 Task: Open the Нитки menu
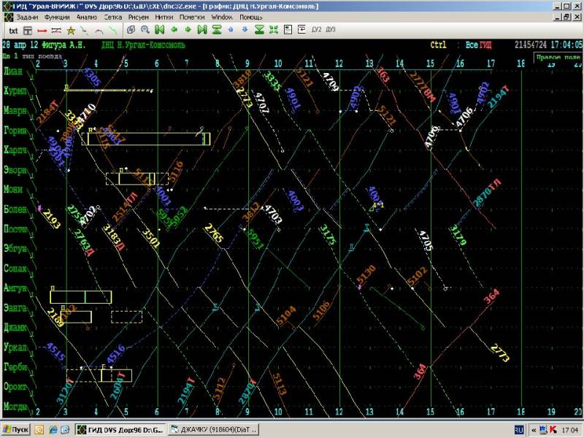(165, 16)
